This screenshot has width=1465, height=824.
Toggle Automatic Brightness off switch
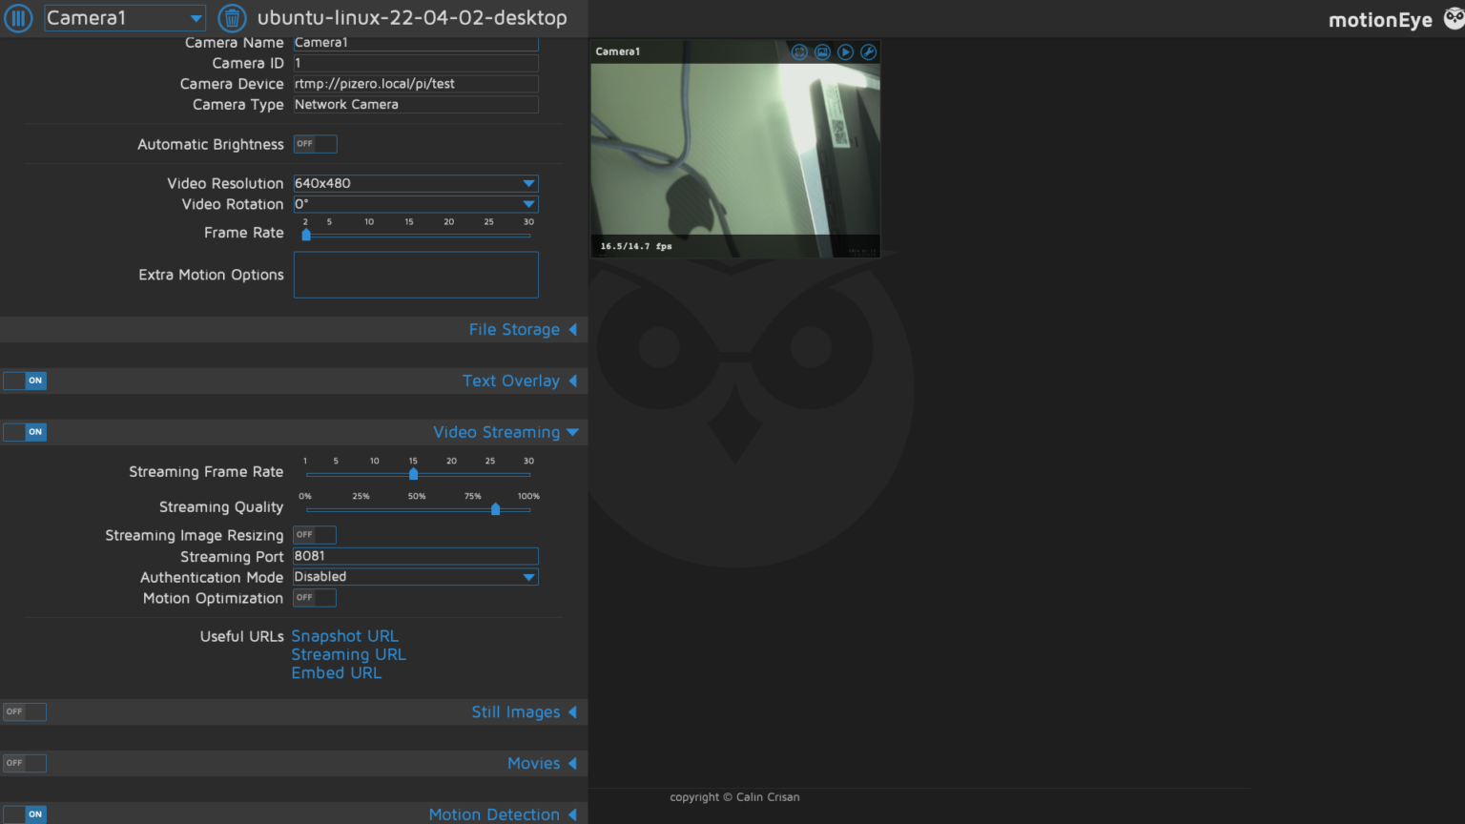point(315,143)
